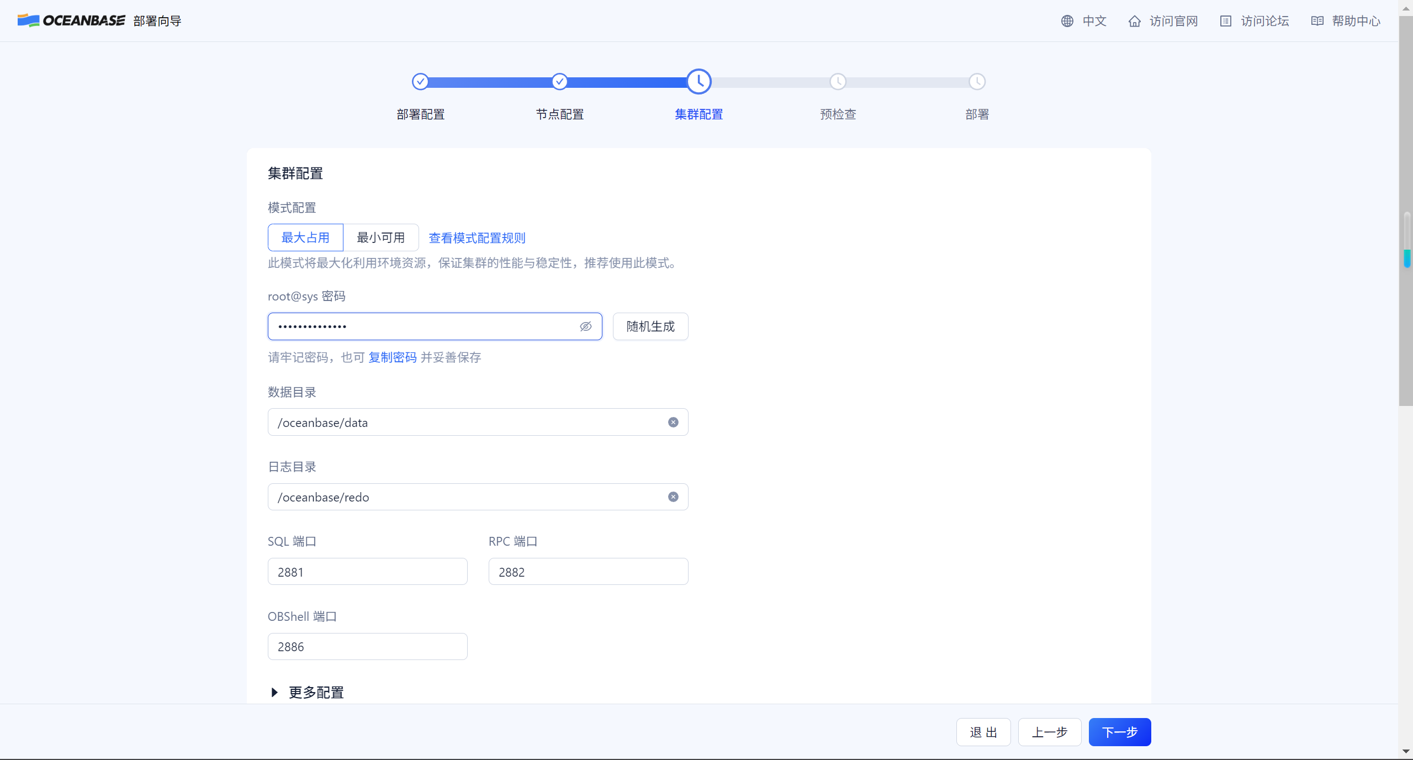Click the SQL 端口 input field
The image size is (1413, 760).
[x=367, y=572]
